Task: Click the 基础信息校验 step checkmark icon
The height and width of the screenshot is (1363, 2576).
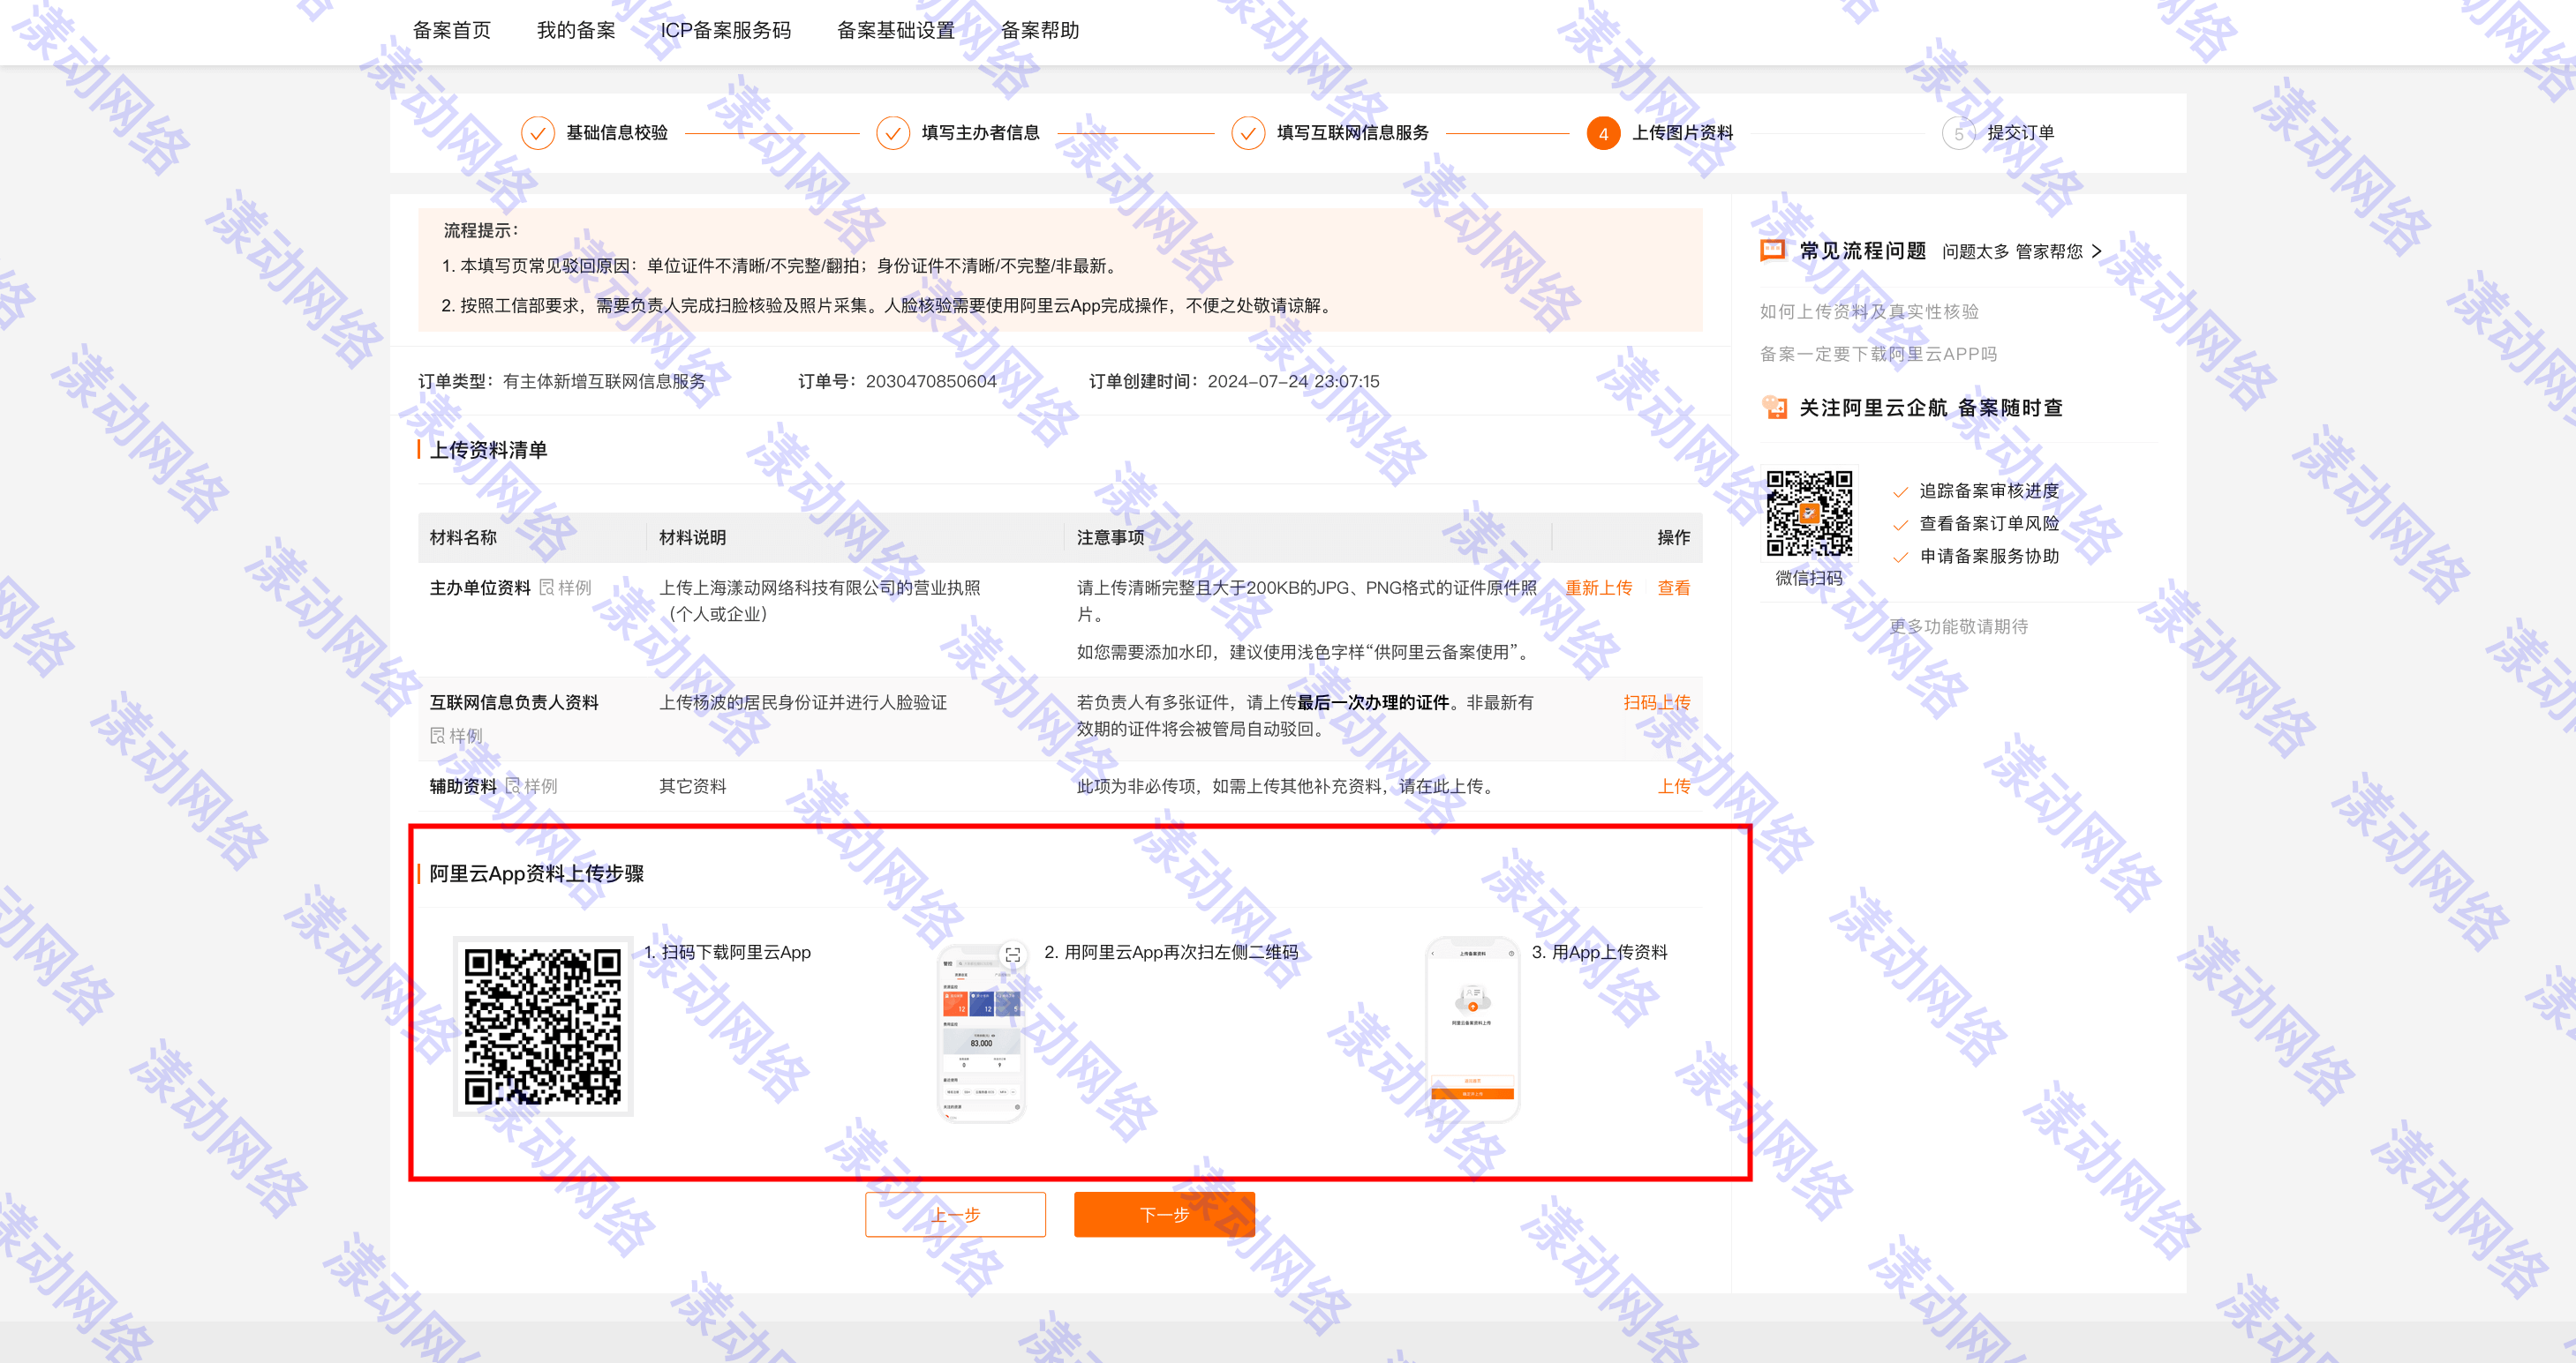Action: (x=538, y=133)
